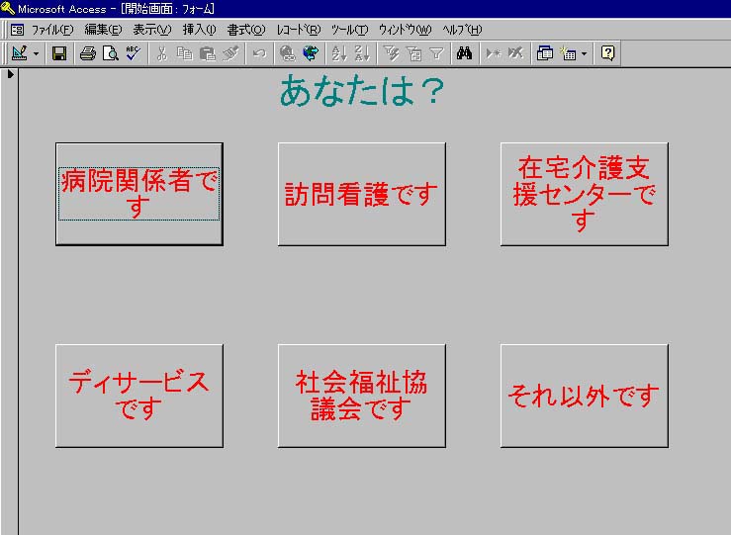The height and width of the screenshot is (535, 731).
Task: Choose 病院関係者です button
Action: 138,194
